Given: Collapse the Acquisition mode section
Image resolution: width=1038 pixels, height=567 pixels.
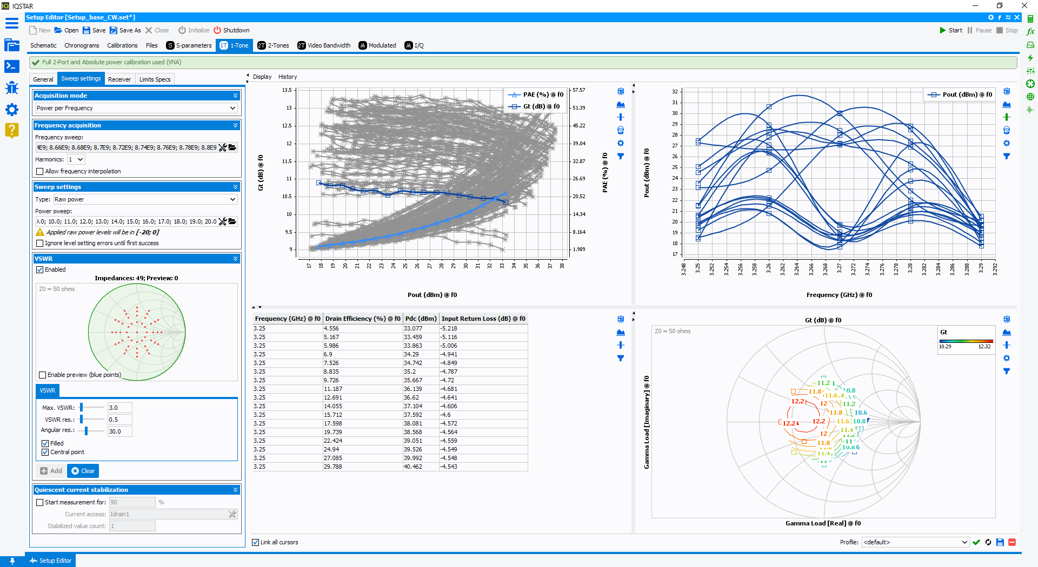Looking at the screenshot, I should [x=235, y=96].
